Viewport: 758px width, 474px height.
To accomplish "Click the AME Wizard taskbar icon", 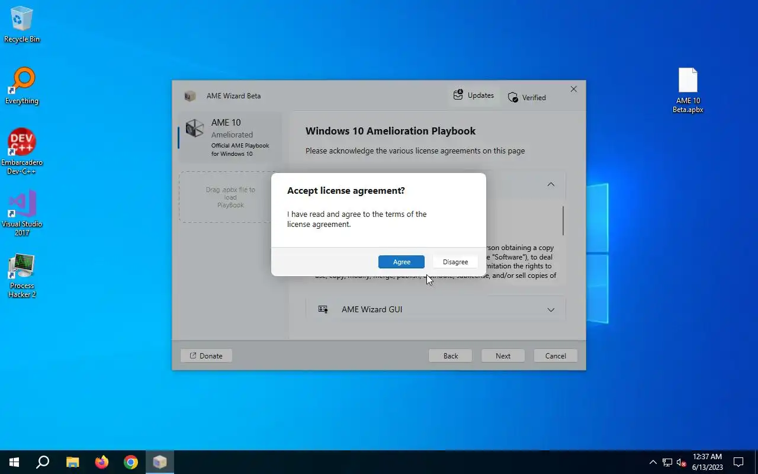I will tap(160, 462).
